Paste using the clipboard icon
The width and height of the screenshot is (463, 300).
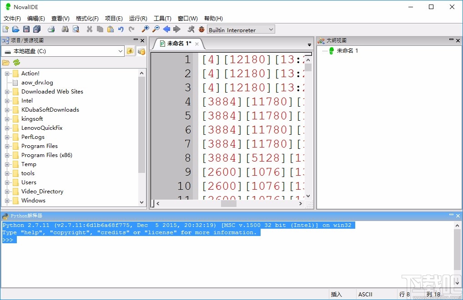[x=111, y=29]
